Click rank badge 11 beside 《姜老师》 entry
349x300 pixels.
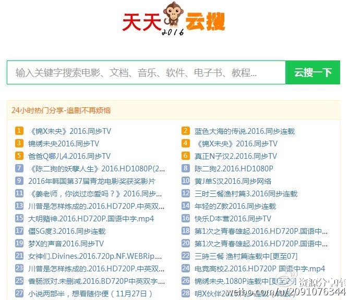pos(19,193)
